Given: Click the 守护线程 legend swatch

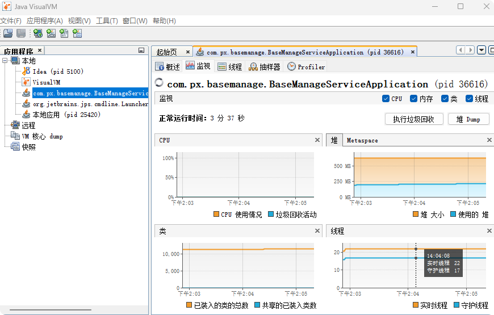Looking at the screenshot, I should 457,305.
